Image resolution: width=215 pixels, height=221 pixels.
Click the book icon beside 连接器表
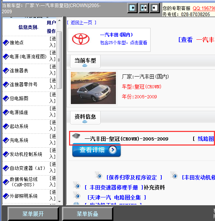[6, 70]
